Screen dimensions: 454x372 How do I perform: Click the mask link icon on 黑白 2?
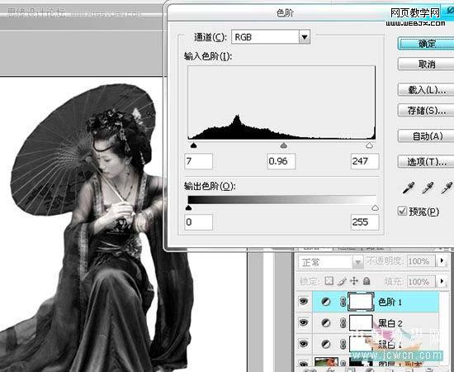(x=343, y=322)
